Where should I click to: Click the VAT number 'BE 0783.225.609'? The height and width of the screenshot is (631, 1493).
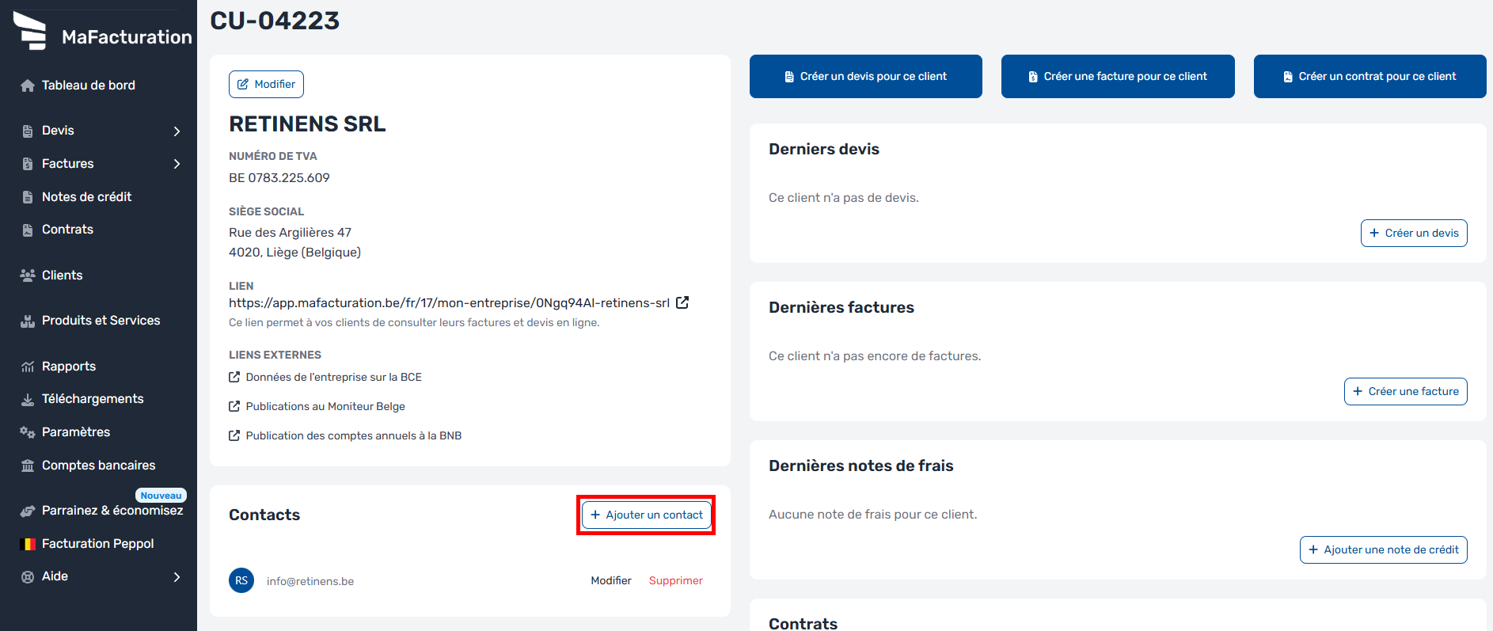[279, 178]
